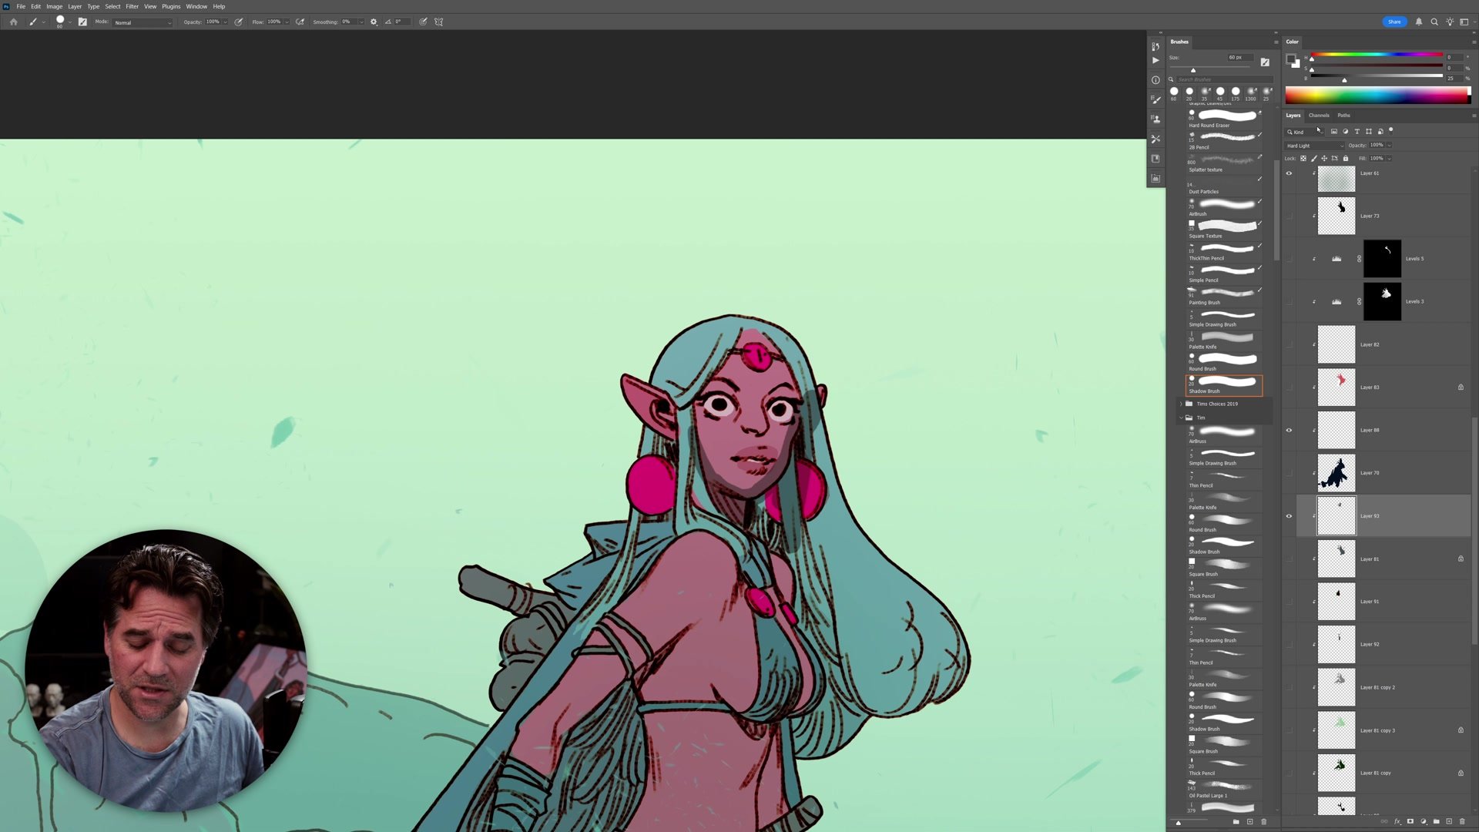Open the Plugins menu
1479x832 pixels.
pos(171,6)
